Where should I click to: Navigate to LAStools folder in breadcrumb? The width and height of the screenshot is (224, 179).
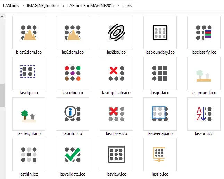11,6
